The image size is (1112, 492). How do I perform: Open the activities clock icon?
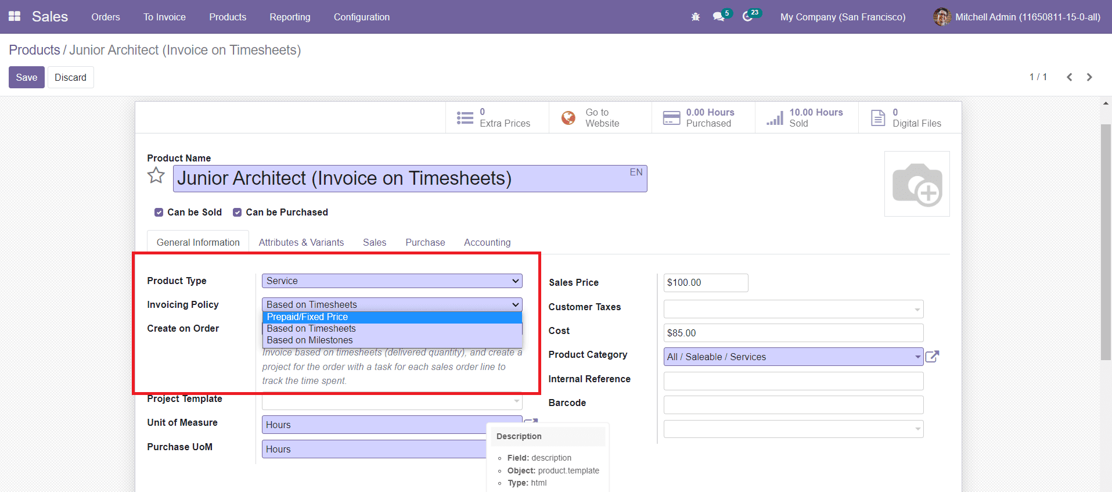[748, 17]
